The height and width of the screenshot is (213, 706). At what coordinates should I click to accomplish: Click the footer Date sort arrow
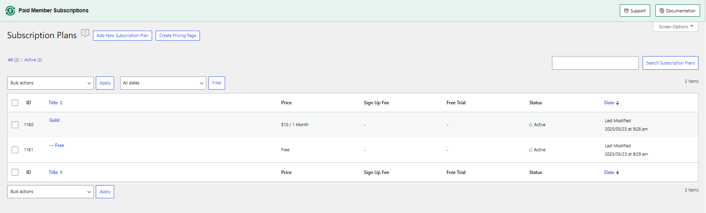click(617, 172)
